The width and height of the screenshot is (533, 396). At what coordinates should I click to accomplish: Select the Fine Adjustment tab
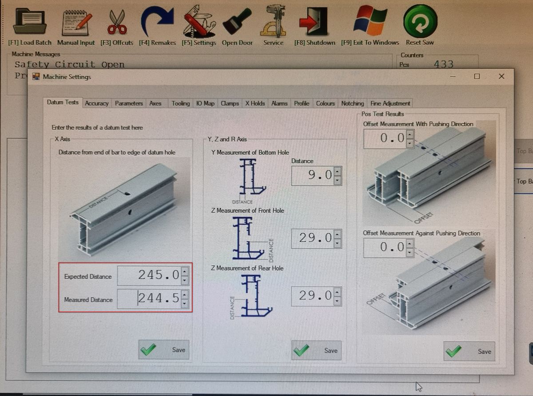(x=390, y=103)
